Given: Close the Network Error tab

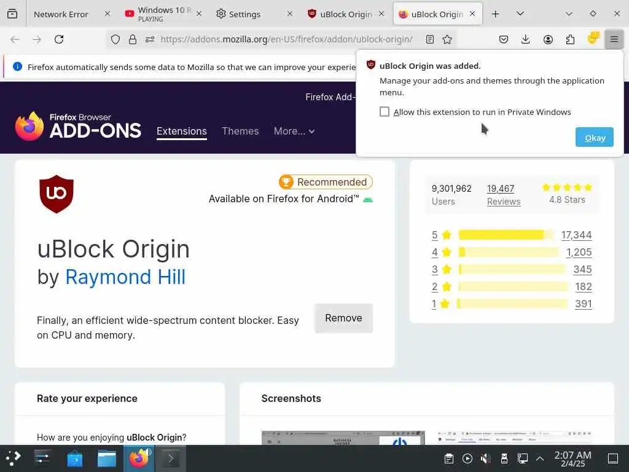Looking at the screenshot, I should 107,14.
